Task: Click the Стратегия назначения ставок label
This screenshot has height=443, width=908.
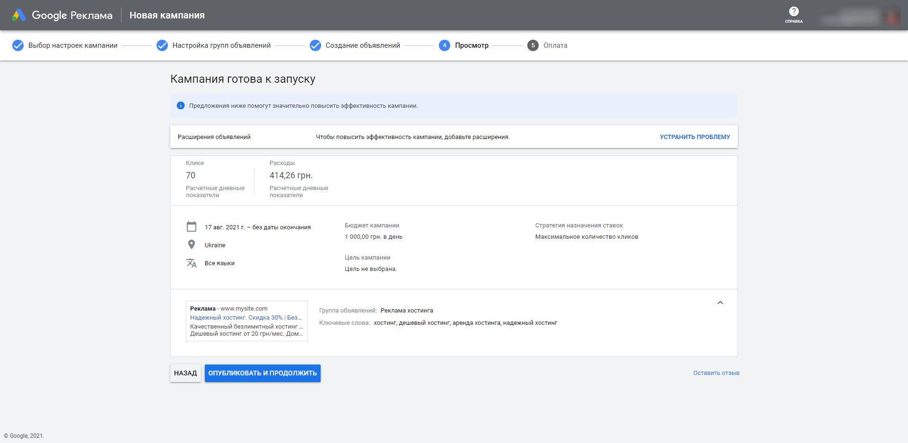Action: [579, 226]
